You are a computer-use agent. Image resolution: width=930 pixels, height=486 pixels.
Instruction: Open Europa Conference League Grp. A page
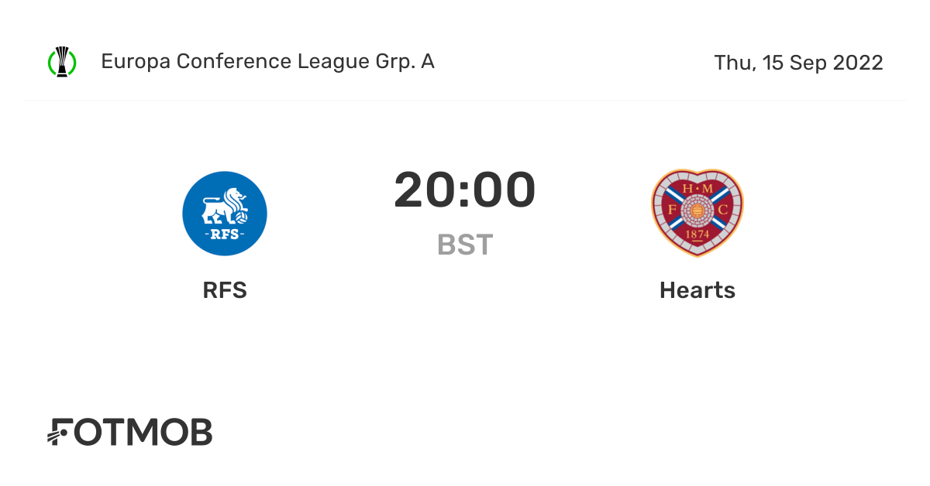[x=267, y=62]
